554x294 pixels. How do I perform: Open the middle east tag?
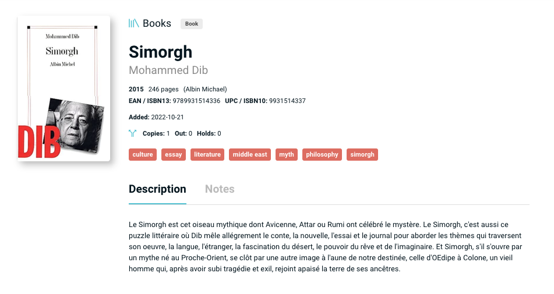point(250,155)
